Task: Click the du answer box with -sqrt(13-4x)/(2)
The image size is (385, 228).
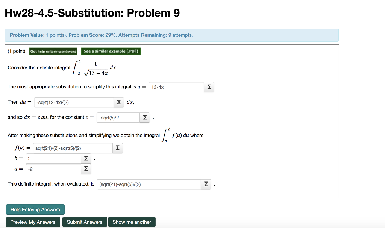Action: pos(74,102)
